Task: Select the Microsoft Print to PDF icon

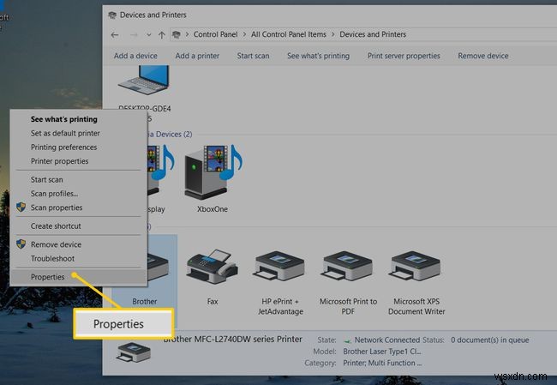Action: click(x=348, y=267)
